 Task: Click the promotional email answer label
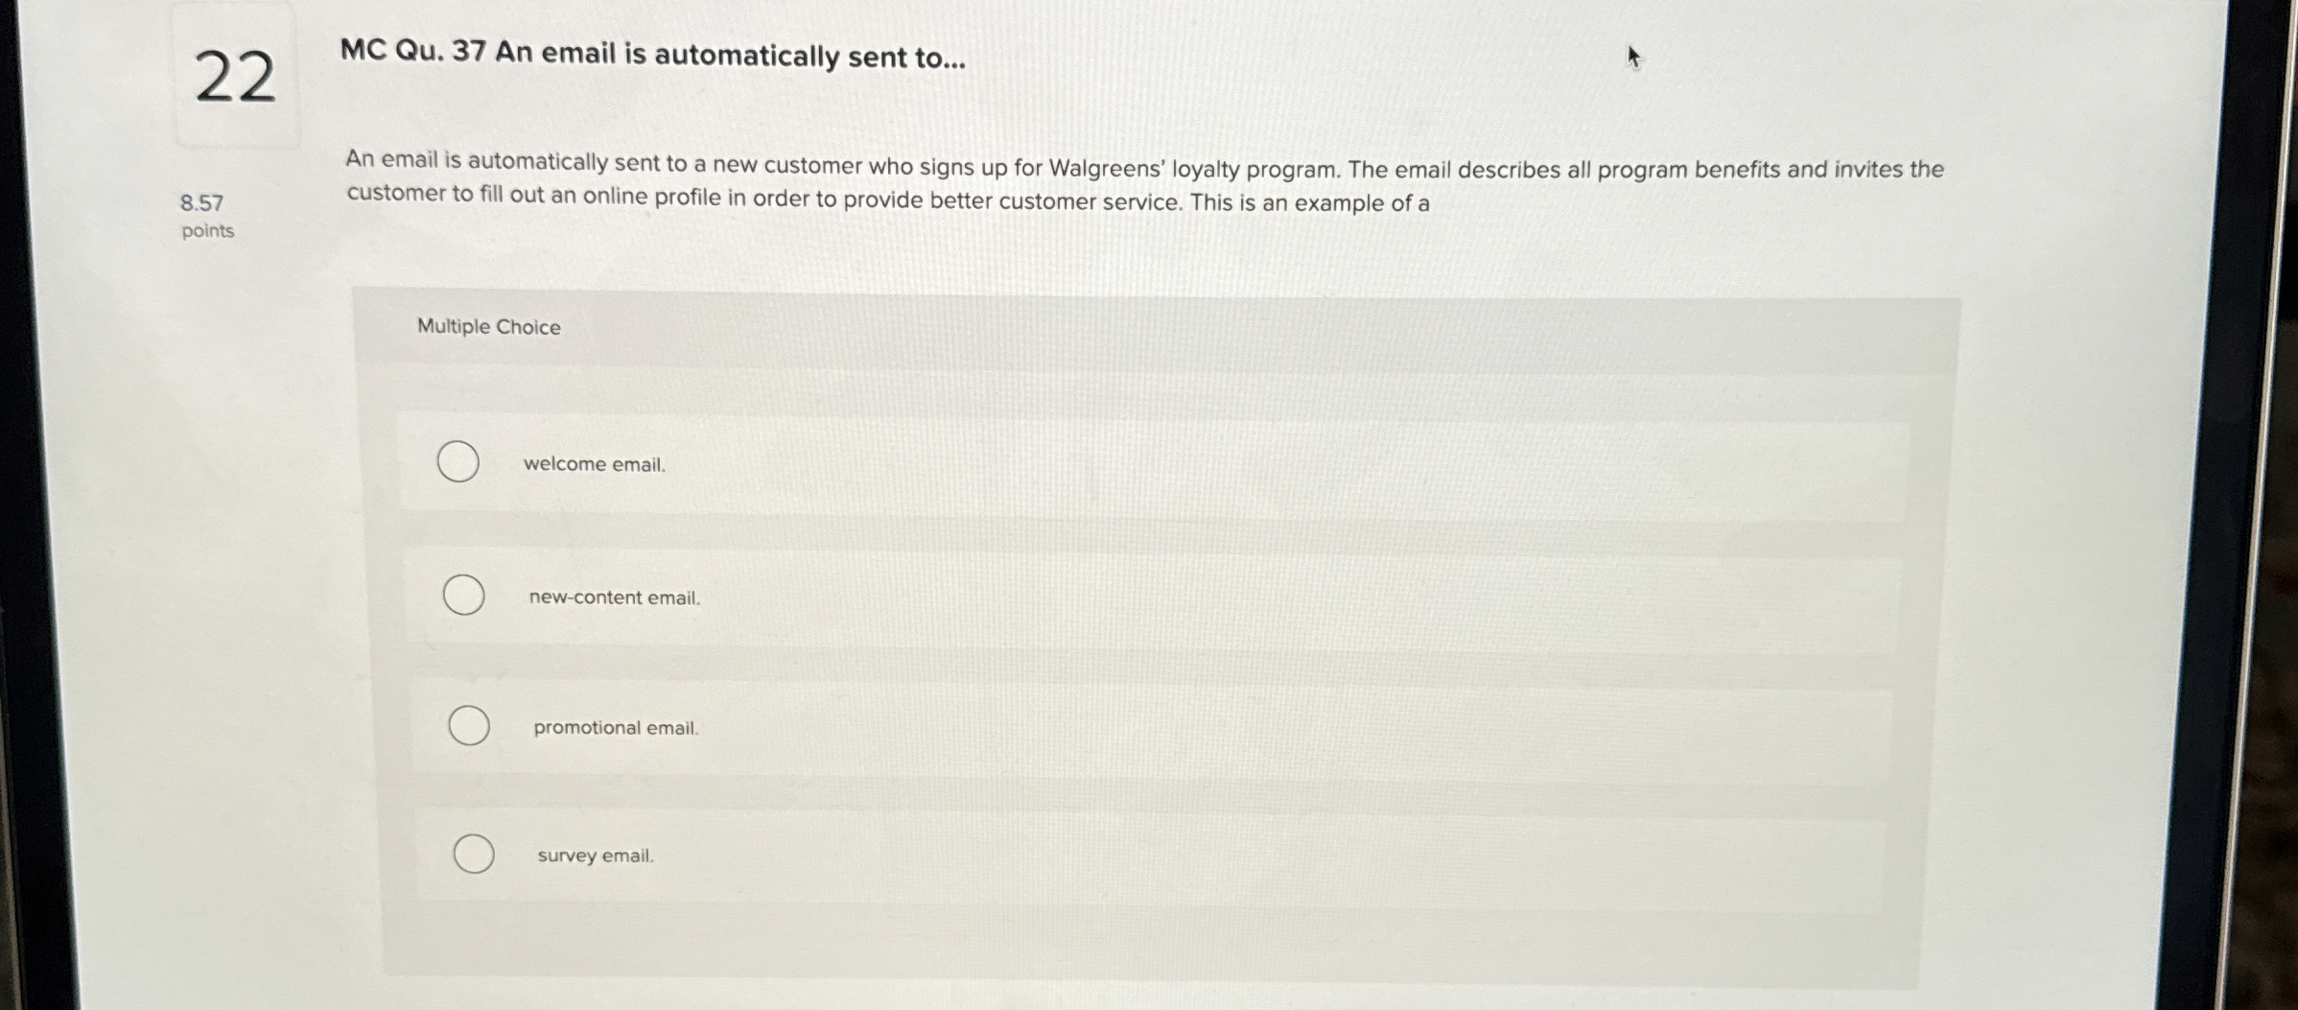coord(615,727)
